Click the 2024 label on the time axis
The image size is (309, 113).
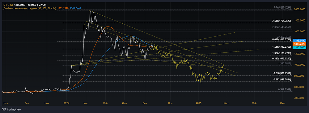(x=66, y=103)
